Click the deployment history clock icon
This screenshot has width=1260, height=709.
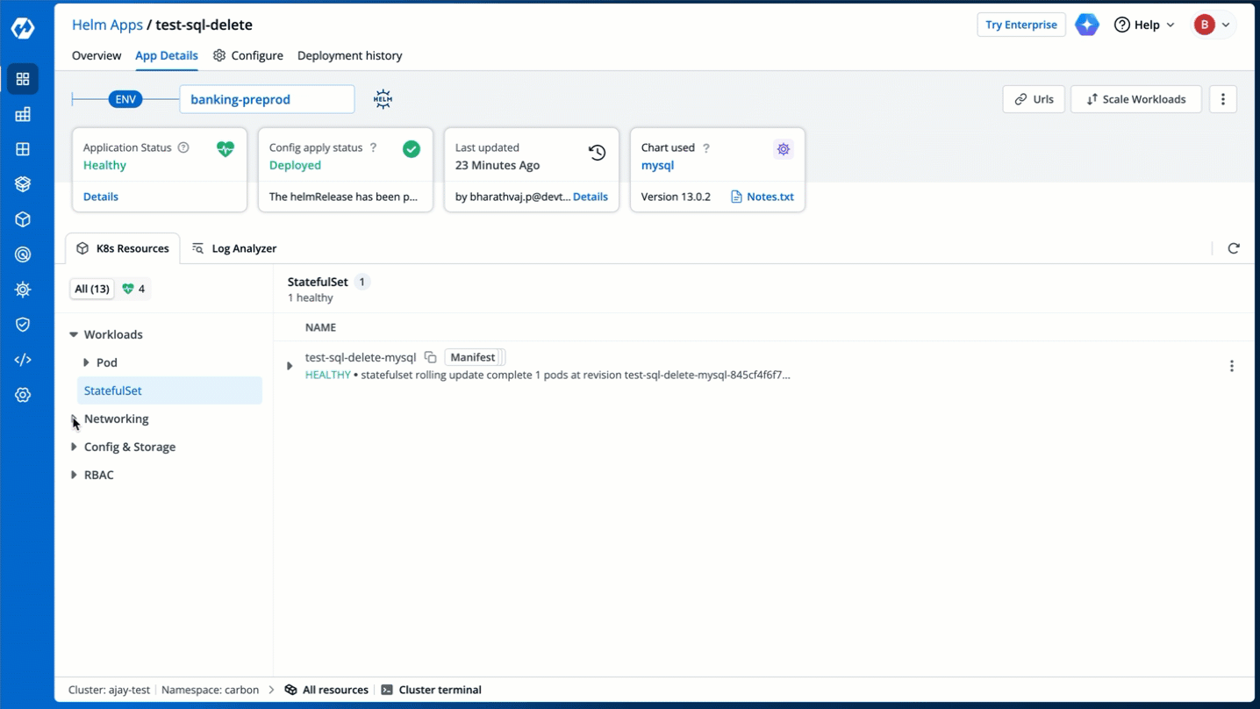pyautogui.click(x=597, y=152)
